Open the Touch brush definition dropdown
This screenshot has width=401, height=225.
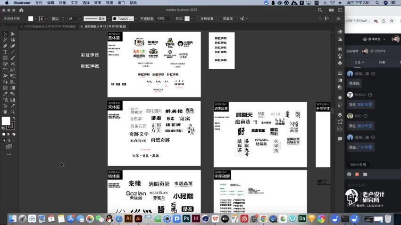click(x=136, y=19)
